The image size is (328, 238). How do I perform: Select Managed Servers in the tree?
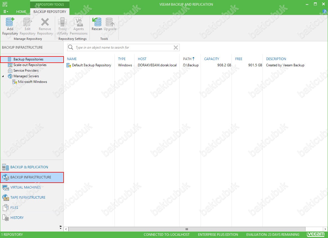[26, 76]
